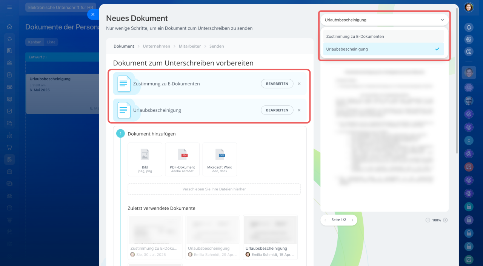Remove the Zustimmung zu E-Dokumenten document
The width and height of the screenshot is (483, 266).
tap(299, 84)
